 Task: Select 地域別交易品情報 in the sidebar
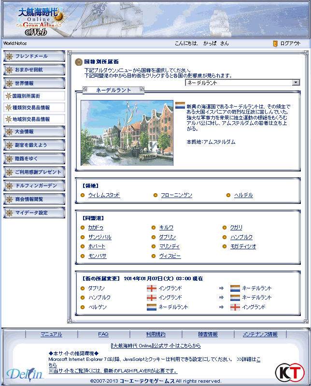34,119
